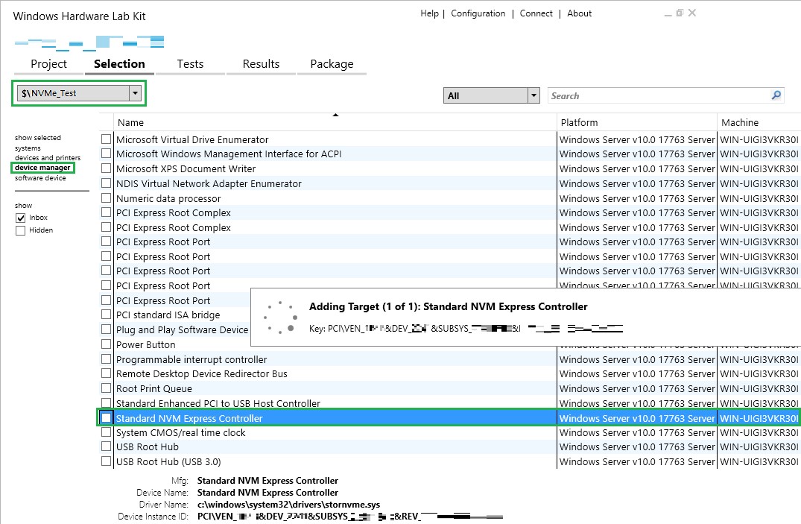Select NDIS Virtual Network Adapter Enumerator row
Screen dimensions: 801x524
click(x=209, y=183)
